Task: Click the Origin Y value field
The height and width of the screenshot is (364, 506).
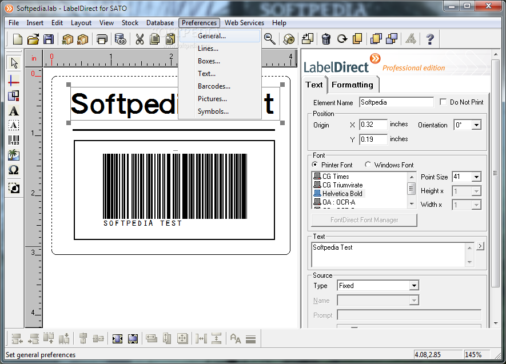Action: (x=373, y=139)
